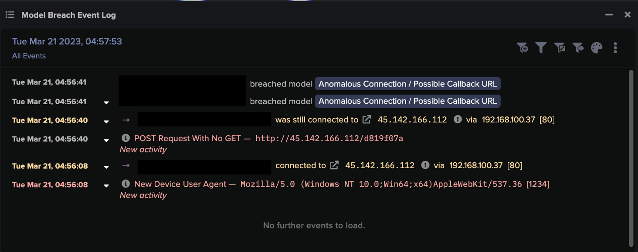Open the expand filters pop-out icon

click(x=560, y=48)
